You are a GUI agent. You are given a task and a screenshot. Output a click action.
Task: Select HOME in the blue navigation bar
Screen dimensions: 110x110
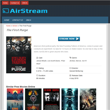click(x=7, y=20)
